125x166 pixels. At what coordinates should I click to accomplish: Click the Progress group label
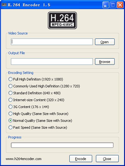click(x=15, y=137)
